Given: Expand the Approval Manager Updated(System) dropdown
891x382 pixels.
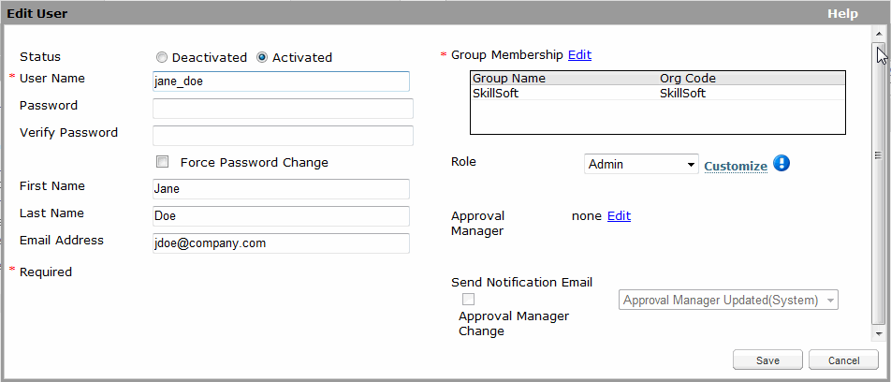Looking at the screenshot, I should (728, 300).
